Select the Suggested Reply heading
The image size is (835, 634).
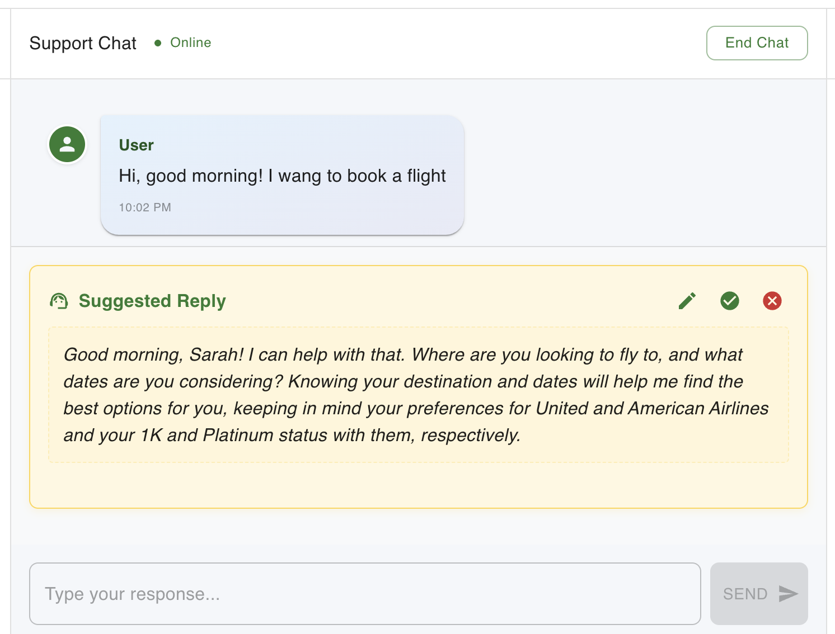tap(152, 301)
